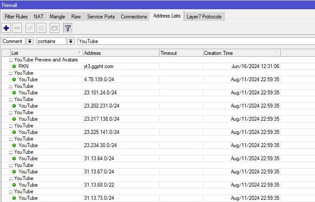Click the Remove minus icon
The height and width of the screenshot is (202, 315).
(18, 28)
